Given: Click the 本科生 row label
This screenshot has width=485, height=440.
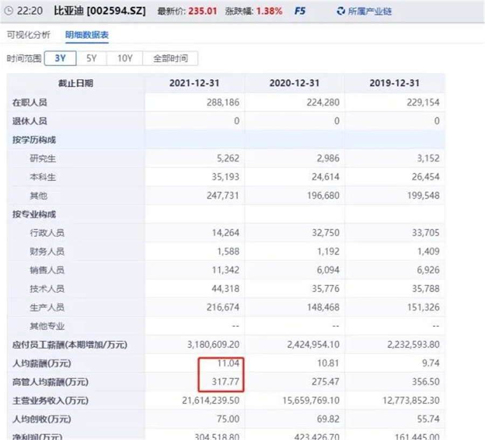Looking at the screenshot, I should coord(43,177).
